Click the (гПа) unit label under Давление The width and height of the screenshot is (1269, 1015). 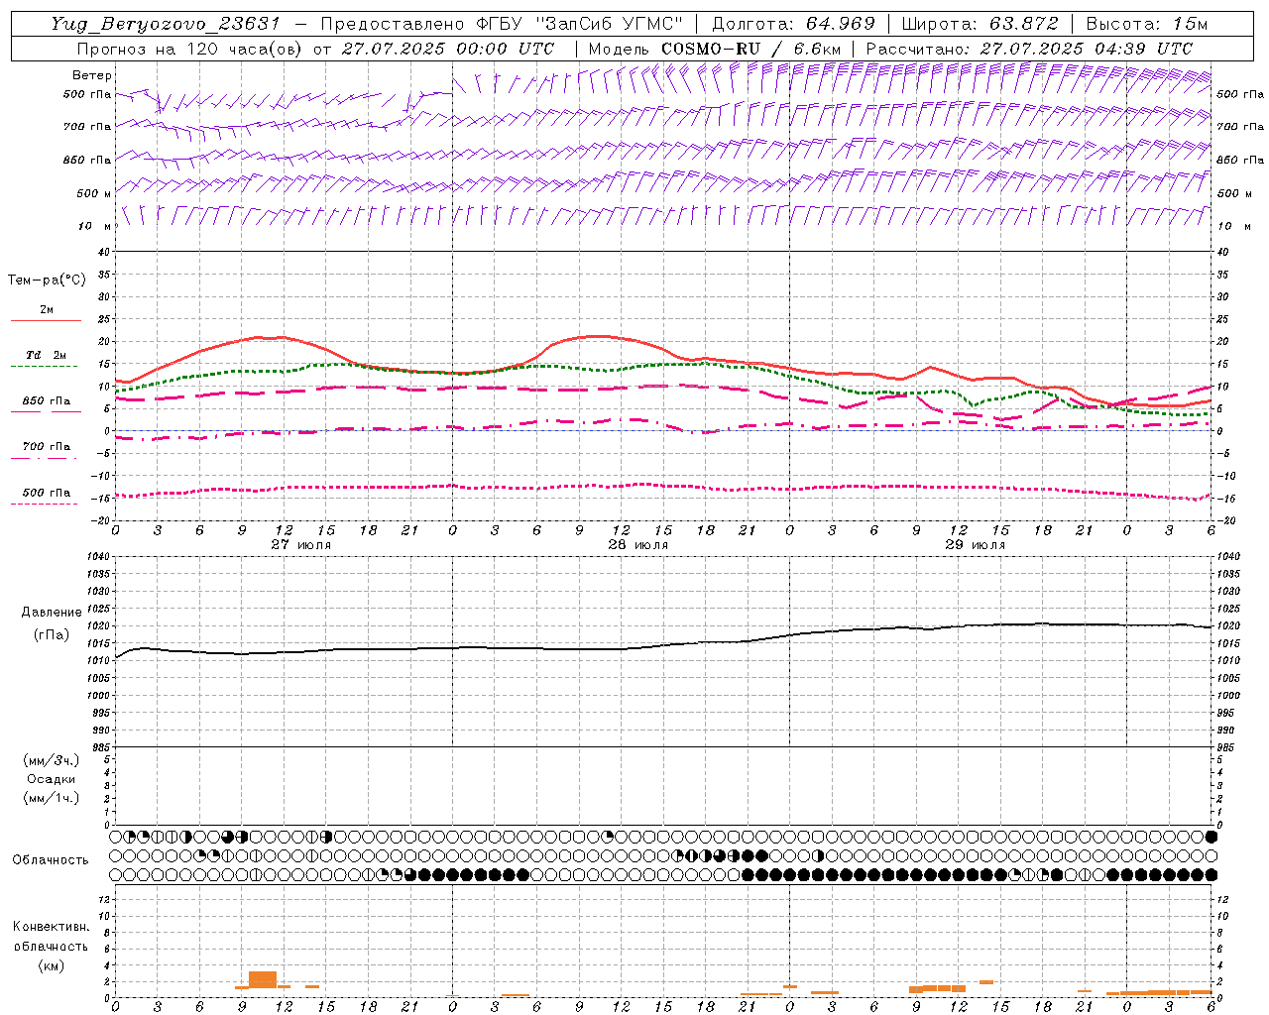tap(52, 634)
